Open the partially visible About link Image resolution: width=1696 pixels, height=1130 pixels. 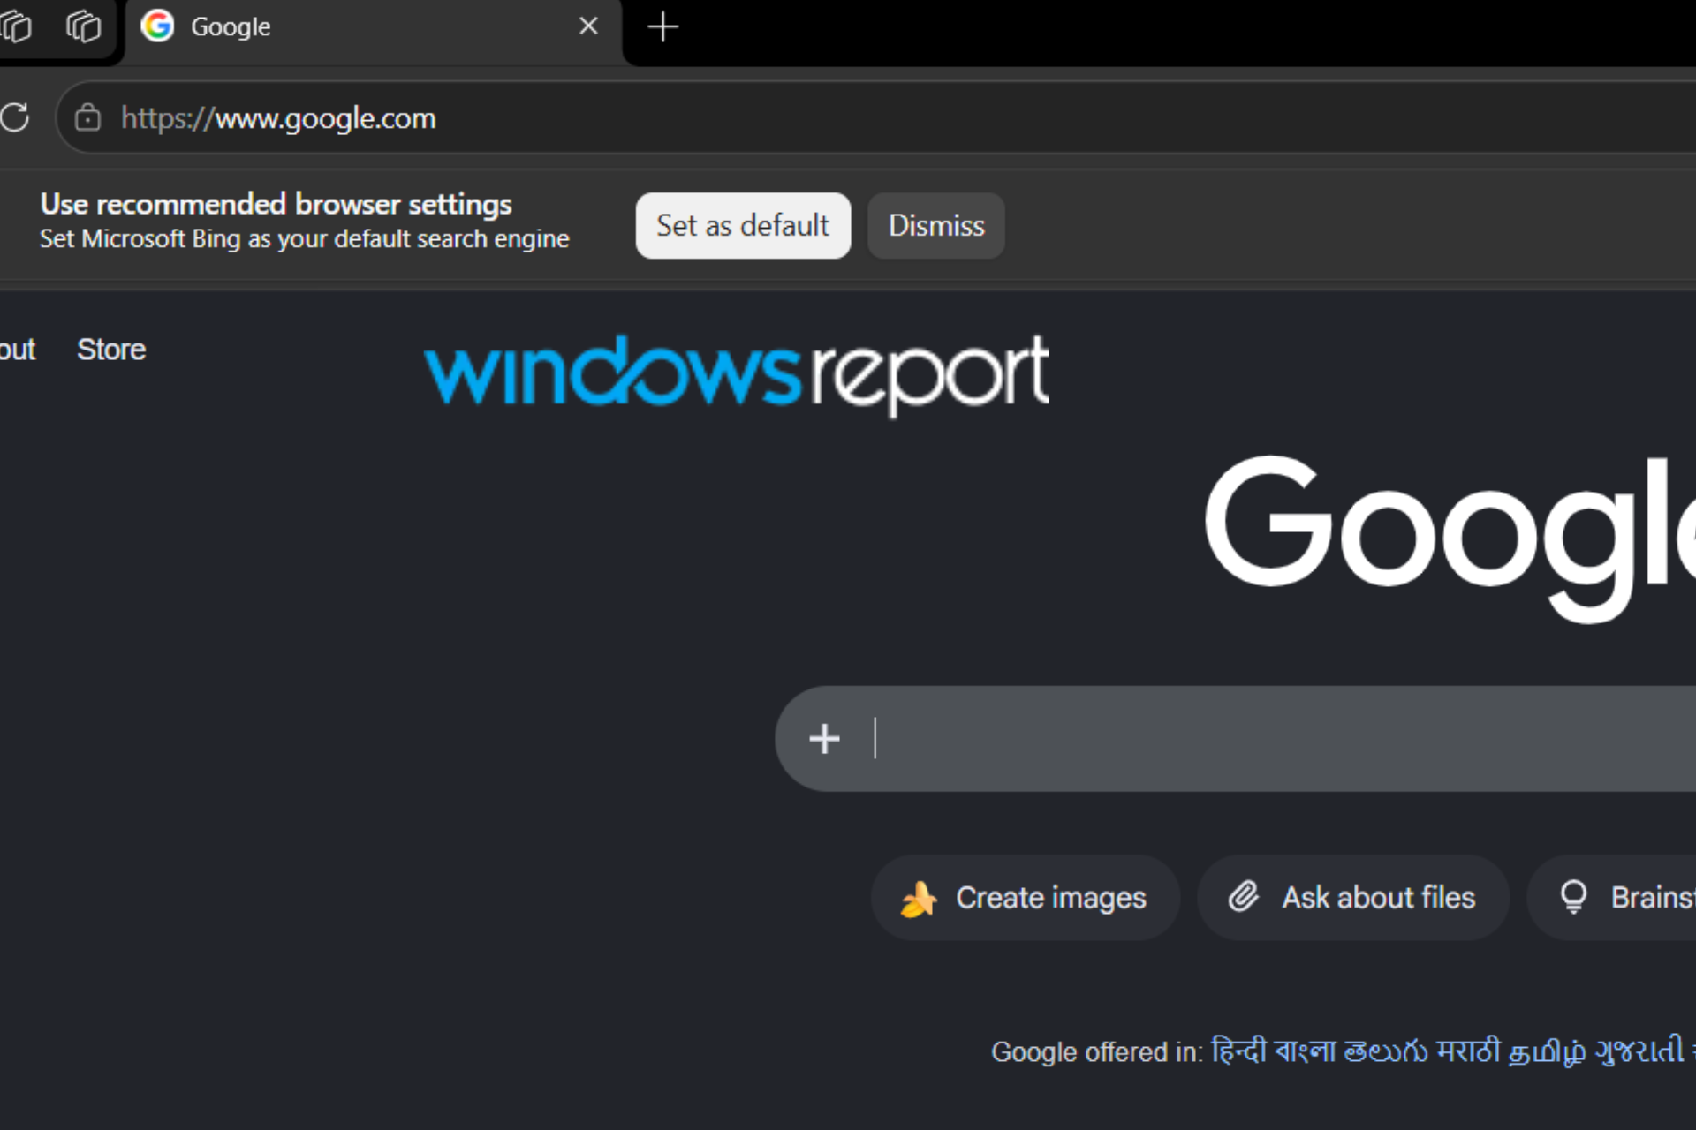(17, 350)
